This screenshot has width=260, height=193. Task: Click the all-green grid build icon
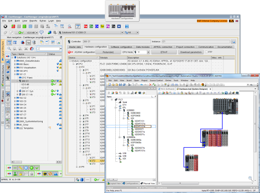[x=24, y=27]
